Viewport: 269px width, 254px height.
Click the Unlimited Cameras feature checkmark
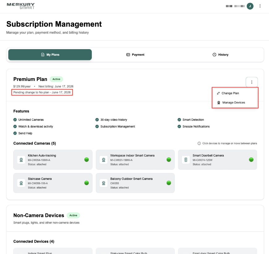coord(15,120)
